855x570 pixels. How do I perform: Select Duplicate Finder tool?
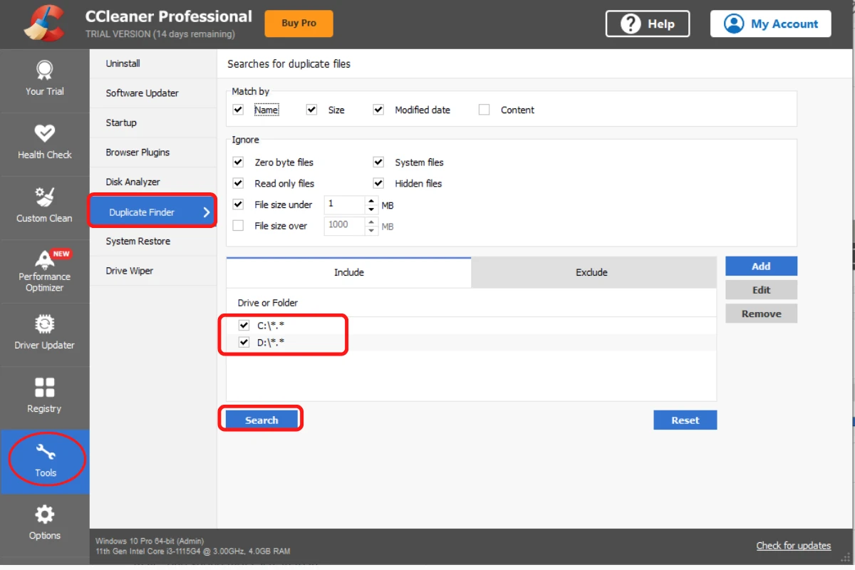[x=152, y=212]
